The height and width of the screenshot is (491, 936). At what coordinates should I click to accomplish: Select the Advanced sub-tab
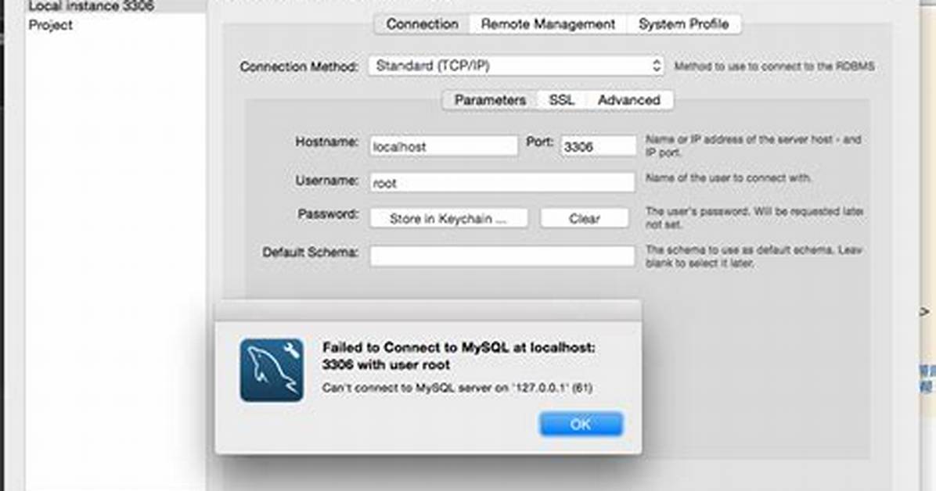(629, 99)
